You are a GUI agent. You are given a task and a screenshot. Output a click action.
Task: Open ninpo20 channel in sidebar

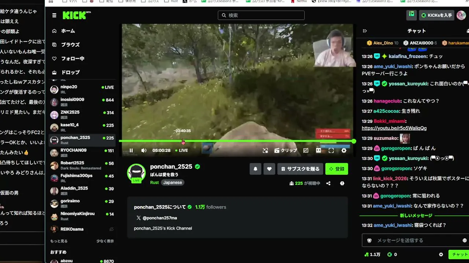pyautogui.click(x=82, y=89)
